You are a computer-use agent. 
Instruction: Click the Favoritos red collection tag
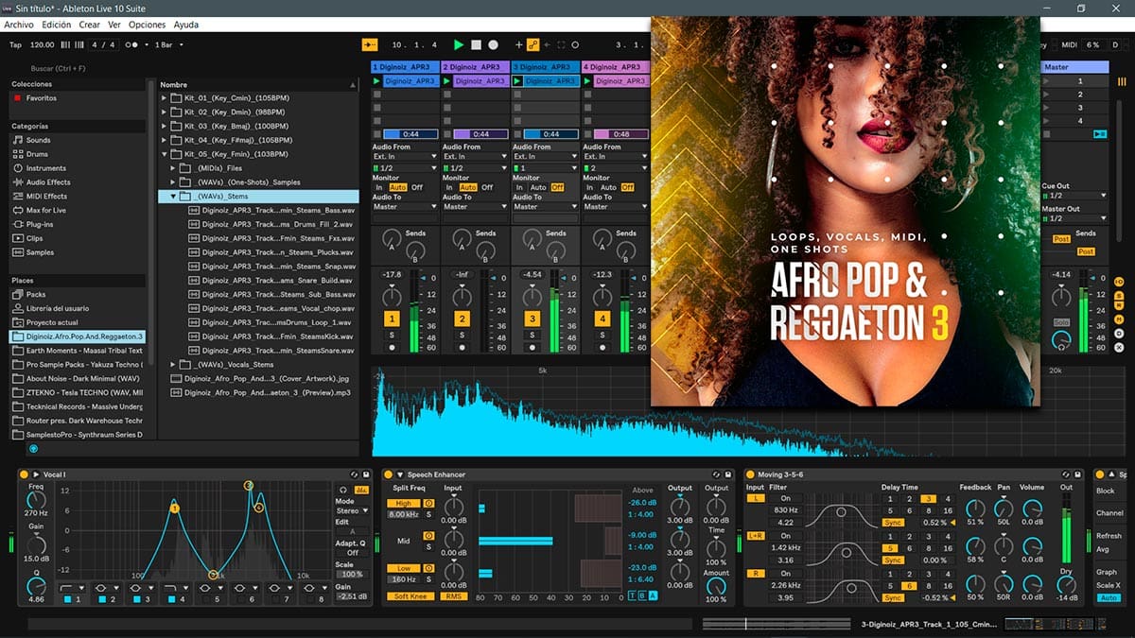point(17,98)
